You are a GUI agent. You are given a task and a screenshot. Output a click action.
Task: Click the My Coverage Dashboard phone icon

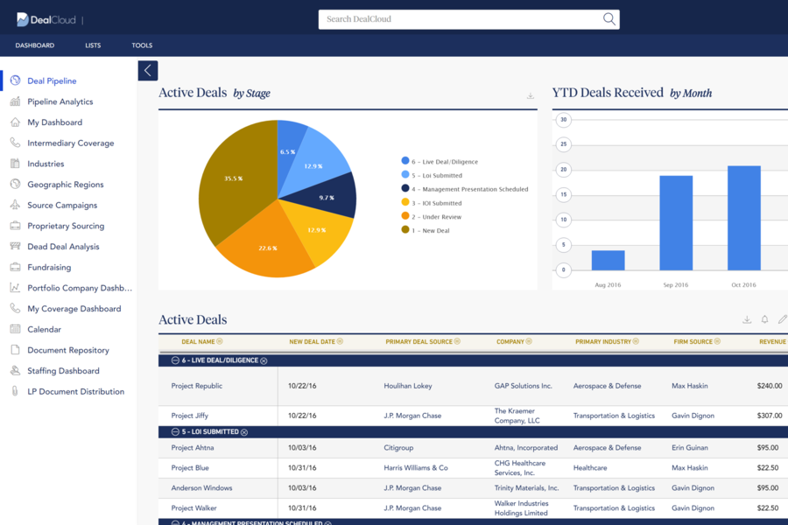[15, 309]
